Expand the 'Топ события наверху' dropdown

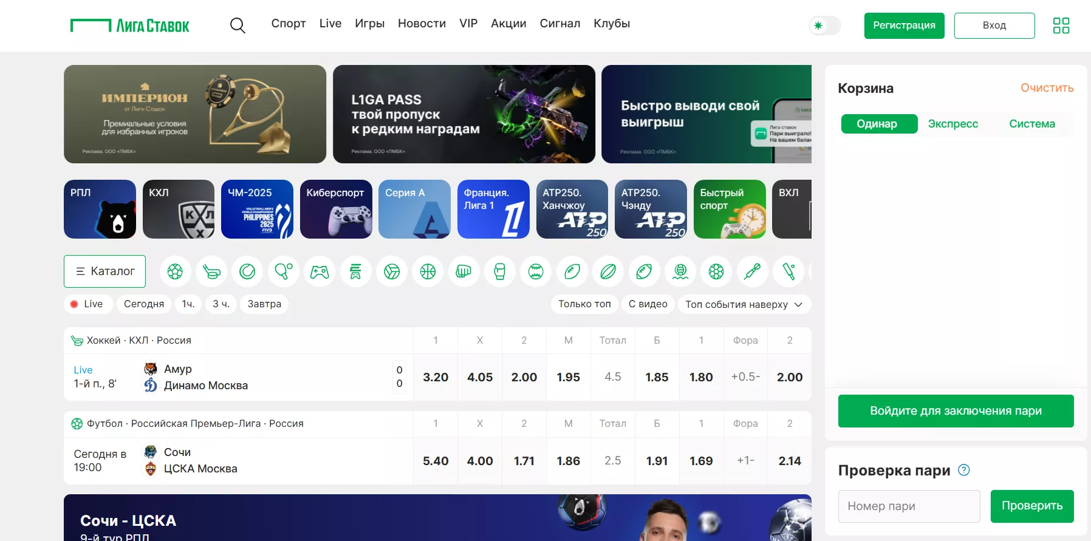click(x=744, y=304)
